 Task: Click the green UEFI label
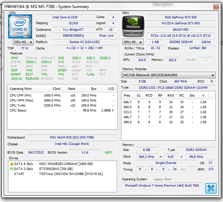(x=108, y=153)
